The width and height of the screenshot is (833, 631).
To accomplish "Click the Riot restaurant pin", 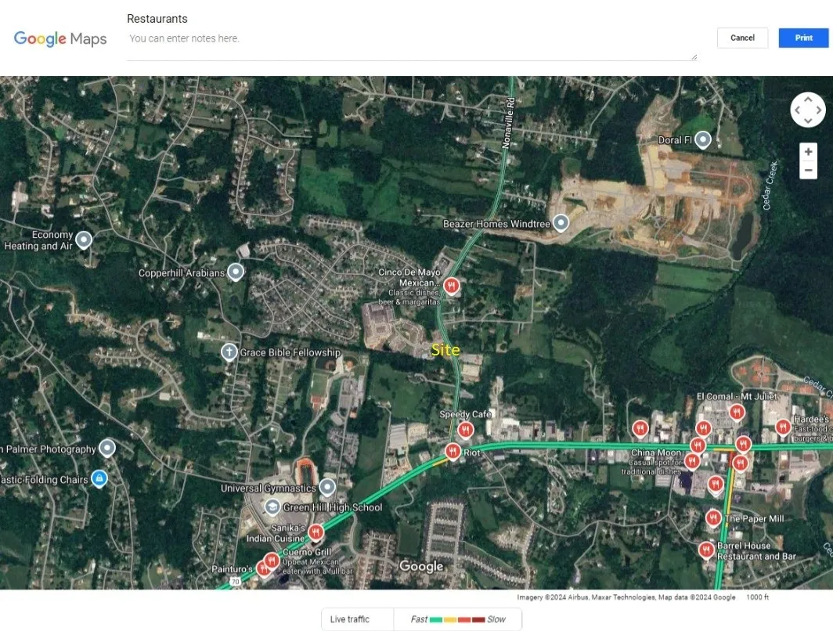I will coord(453,451).
